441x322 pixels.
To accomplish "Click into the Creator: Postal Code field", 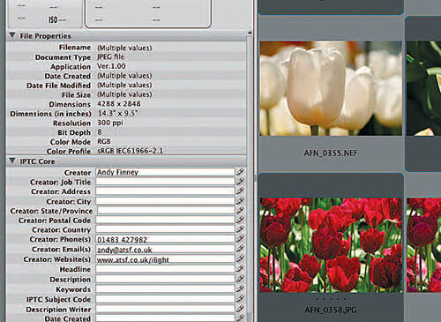I will 165,220.
